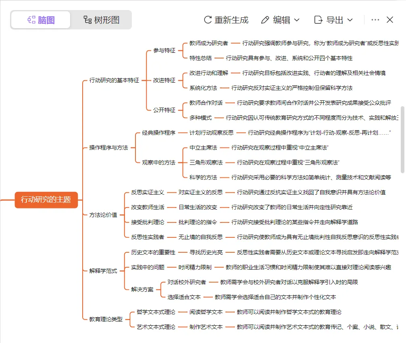Select the node 批判理论的指令

(198, 222)
